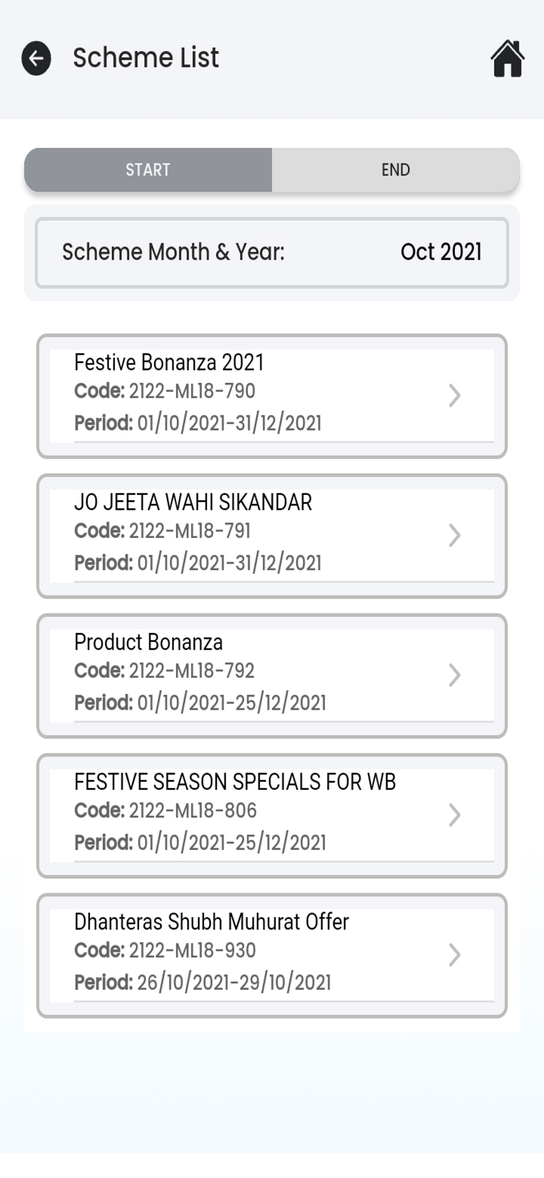
Task: Open chevron for FESTIVE SEASON SPECIALS
Action: click(454, 816)
